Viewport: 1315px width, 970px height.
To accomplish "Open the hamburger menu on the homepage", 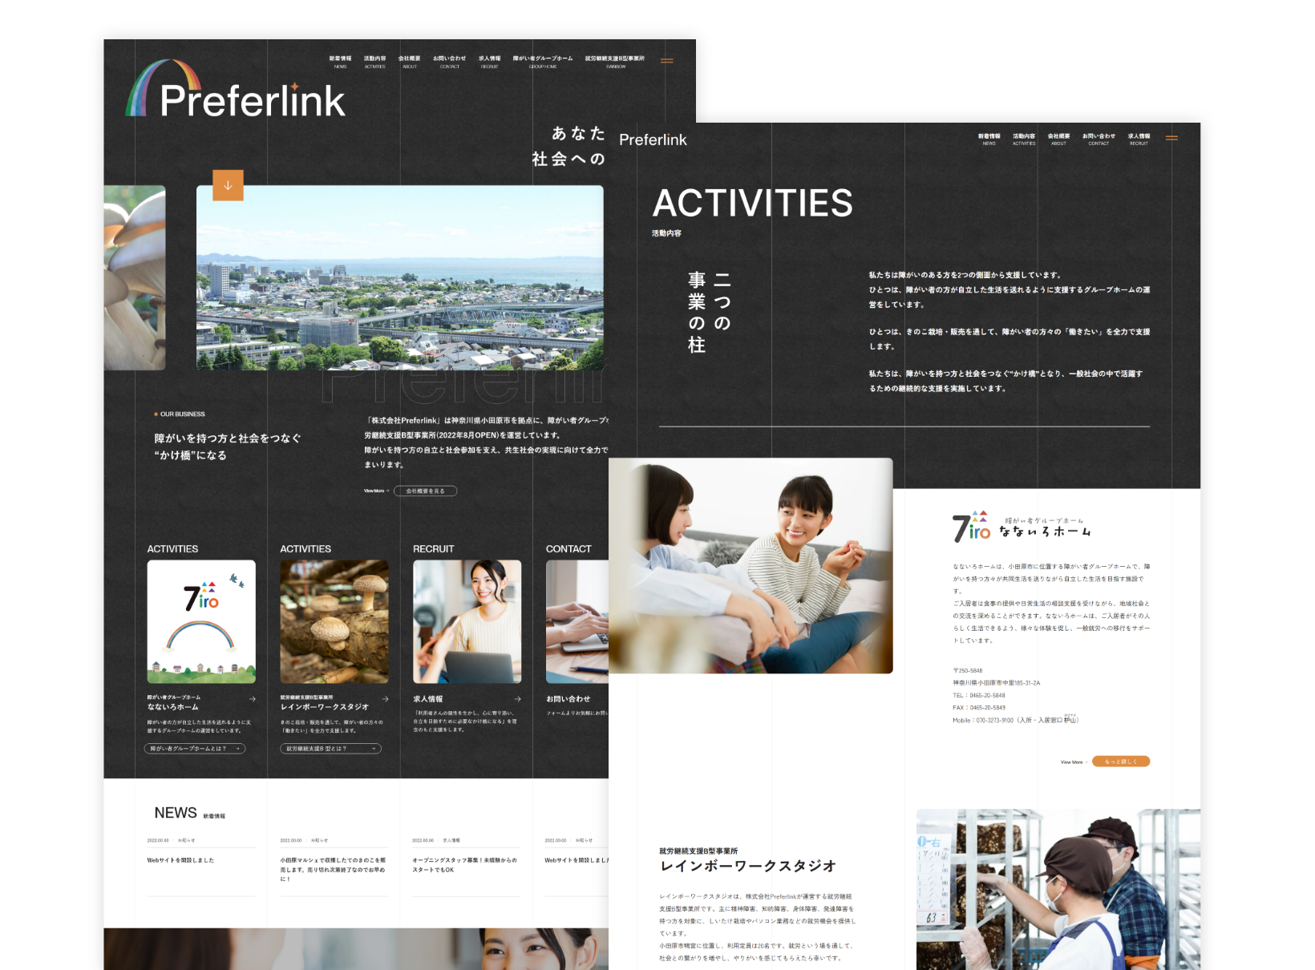I will (666, 60).
